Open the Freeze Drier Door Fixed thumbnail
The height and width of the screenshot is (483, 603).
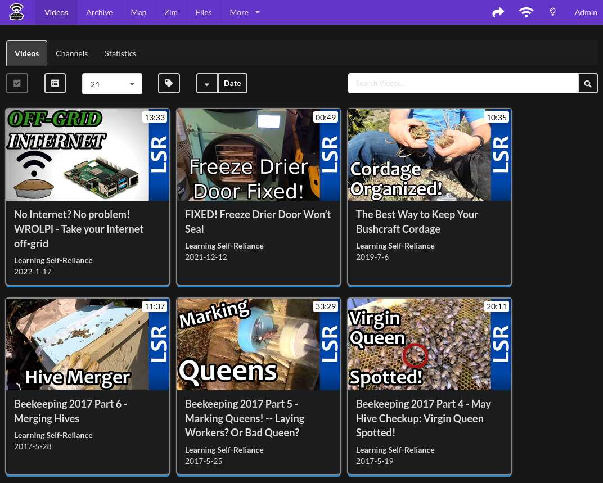point(258,155)
